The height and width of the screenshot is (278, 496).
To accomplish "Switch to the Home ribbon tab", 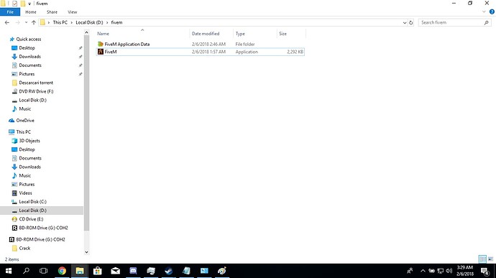I will point(31,12).
